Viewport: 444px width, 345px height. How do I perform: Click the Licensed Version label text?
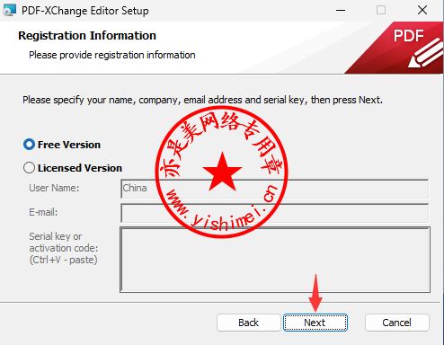[x=80, y=168]
